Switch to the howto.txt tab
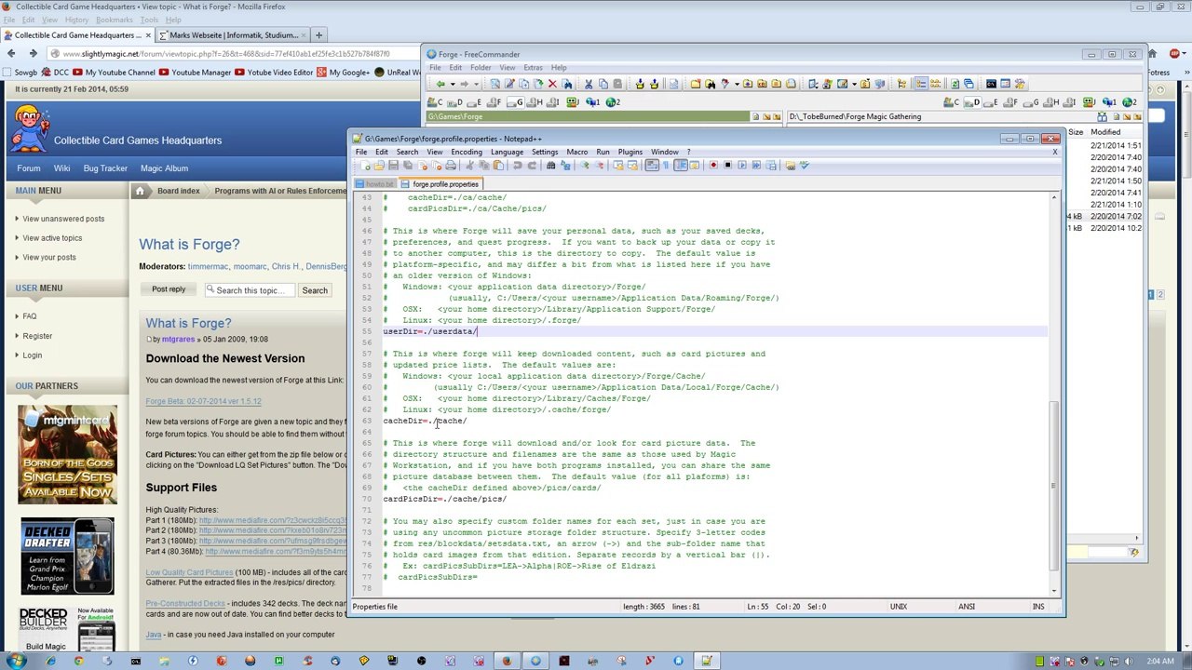Viewport: 1192px width, 670px height. pyautogui.click(x=377, y=184)
